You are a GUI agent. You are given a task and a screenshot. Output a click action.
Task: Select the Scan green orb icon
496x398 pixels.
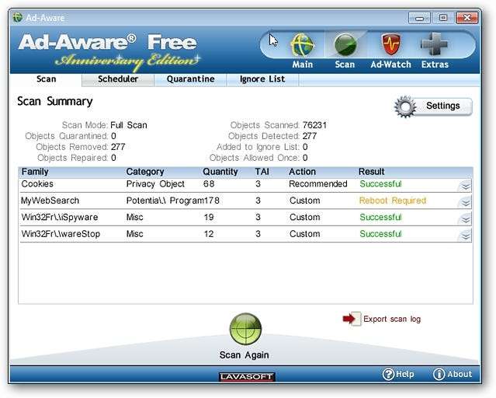tap(345, 45)
